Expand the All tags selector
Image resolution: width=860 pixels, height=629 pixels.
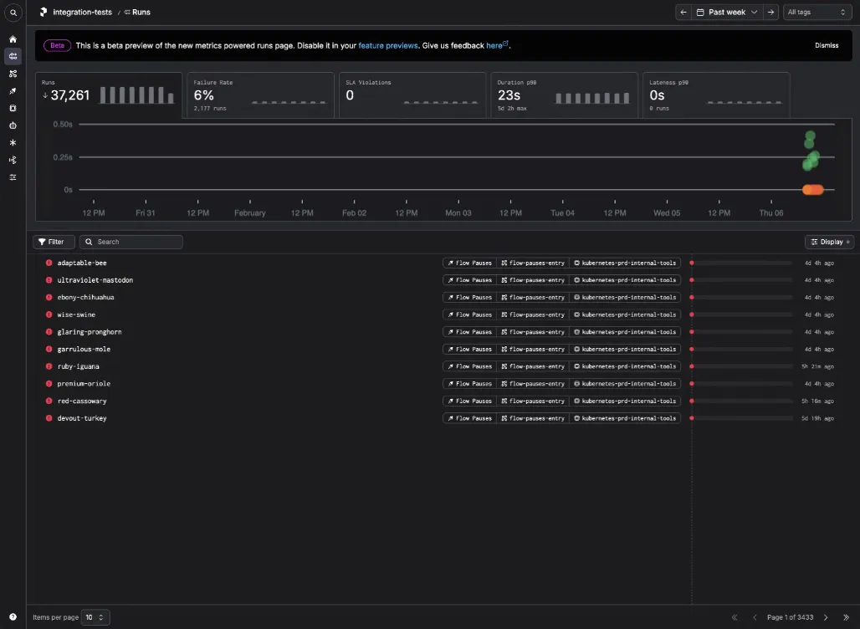point(817,12)
